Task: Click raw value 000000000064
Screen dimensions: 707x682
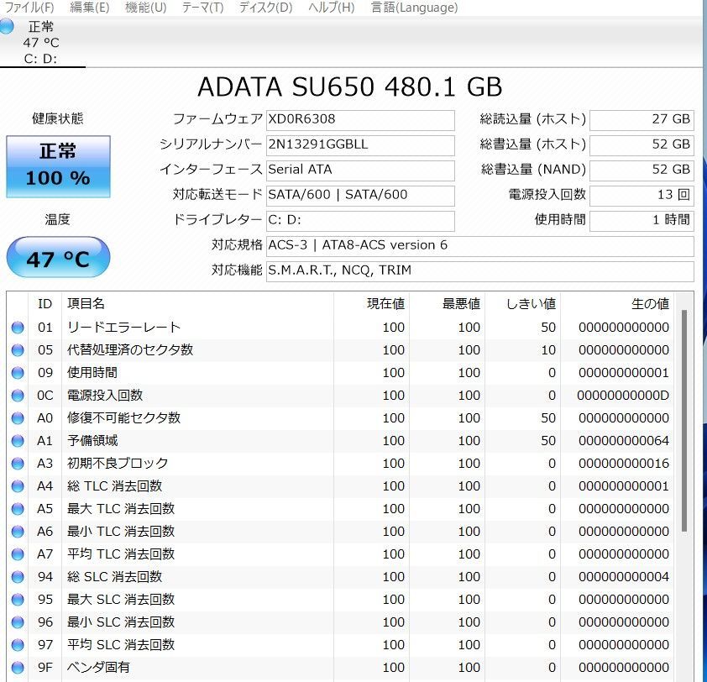Action: click(624, 441)
